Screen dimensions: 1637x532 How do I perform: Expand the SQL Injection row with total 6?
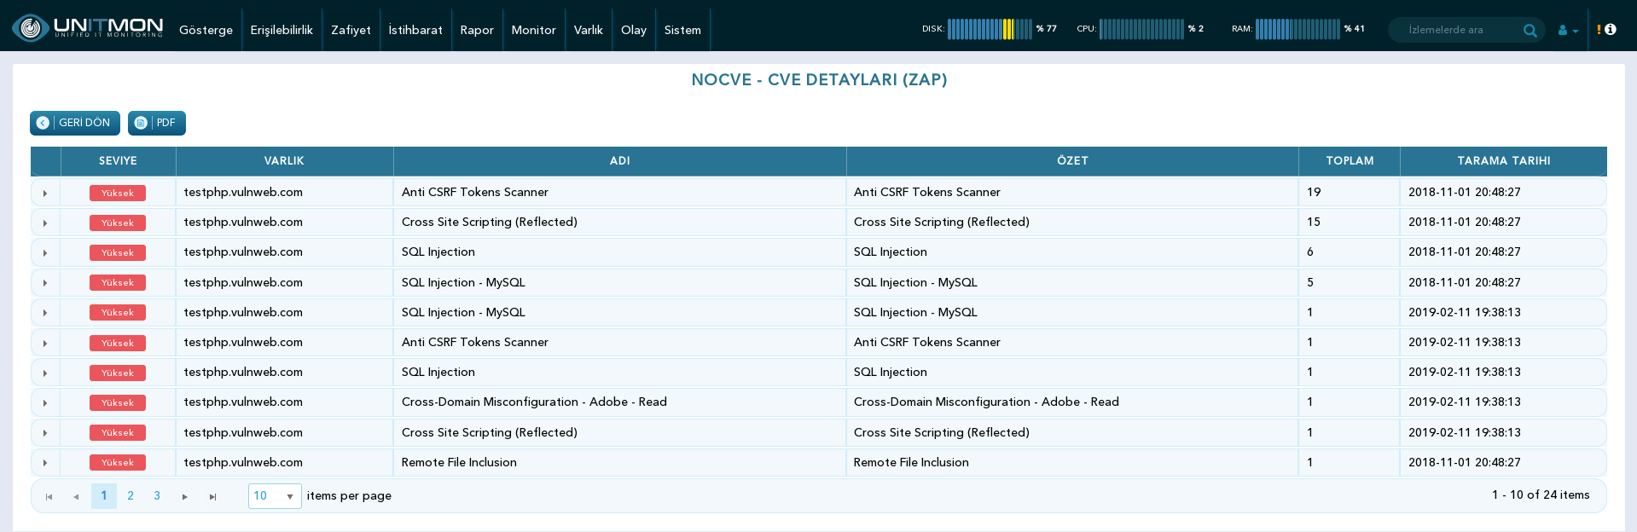pos(45,252)
